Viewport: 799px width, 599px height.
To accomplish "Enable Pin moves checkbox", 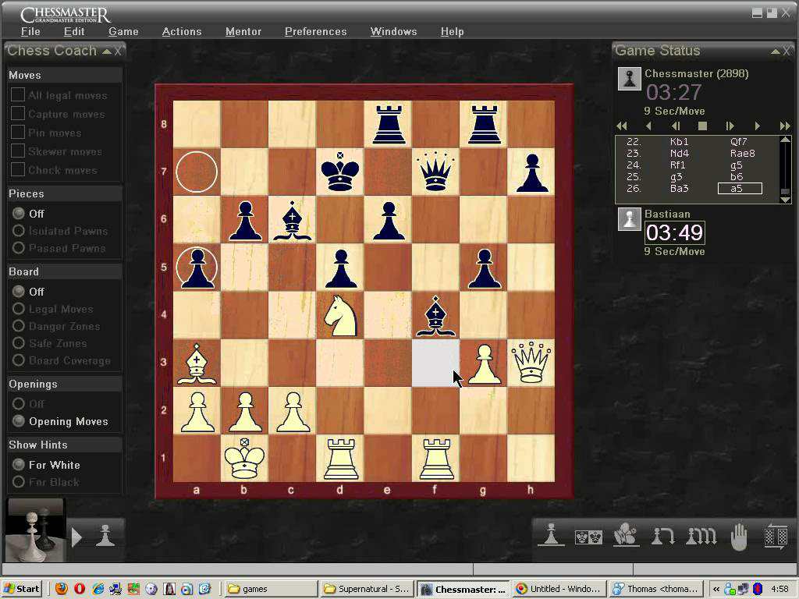I will tap(18, 133).
